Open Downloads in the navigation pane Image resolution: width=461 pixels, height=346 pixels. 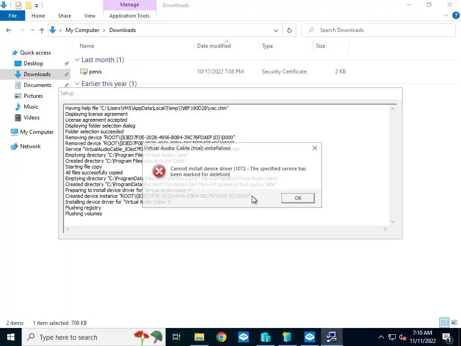tap(37, 74)
